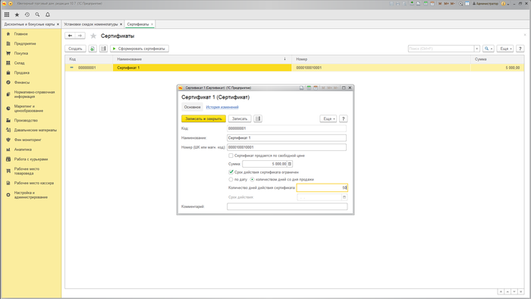Click the Наименование input field

tap(287, 138)
